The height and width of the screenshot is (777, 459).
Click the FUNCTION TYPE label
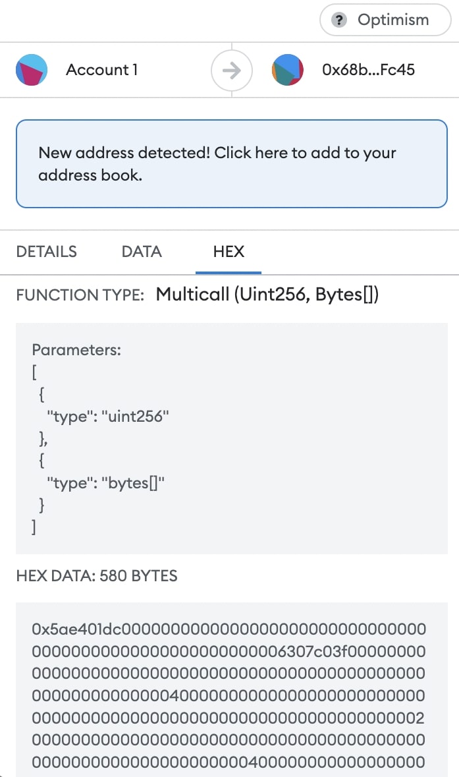[x=80, y=295]
